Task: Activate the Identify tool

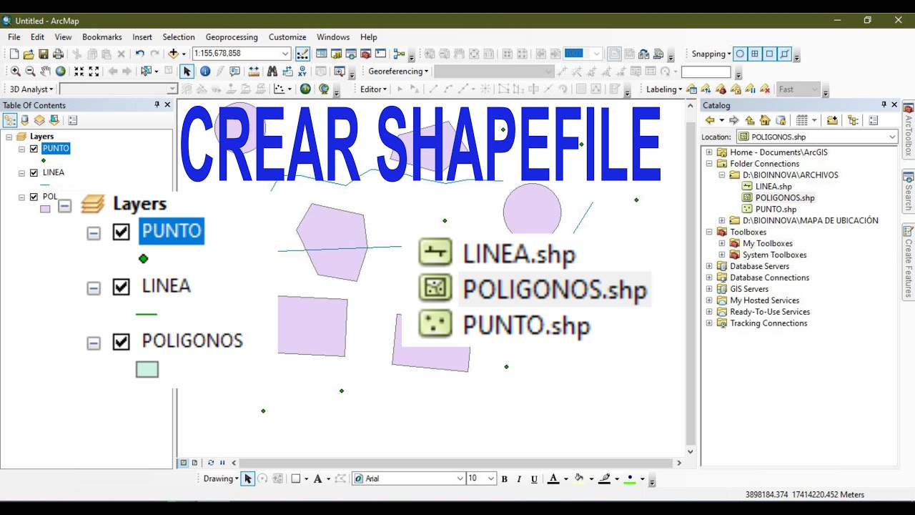Action: pyautogui.click(x=205, y=71)
